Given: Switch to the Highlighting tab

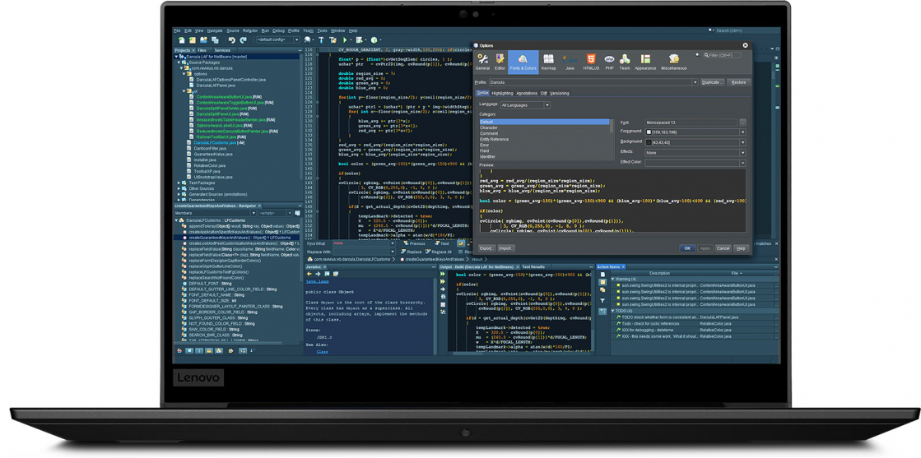Looking at the screenshot, I should point(502,94).
